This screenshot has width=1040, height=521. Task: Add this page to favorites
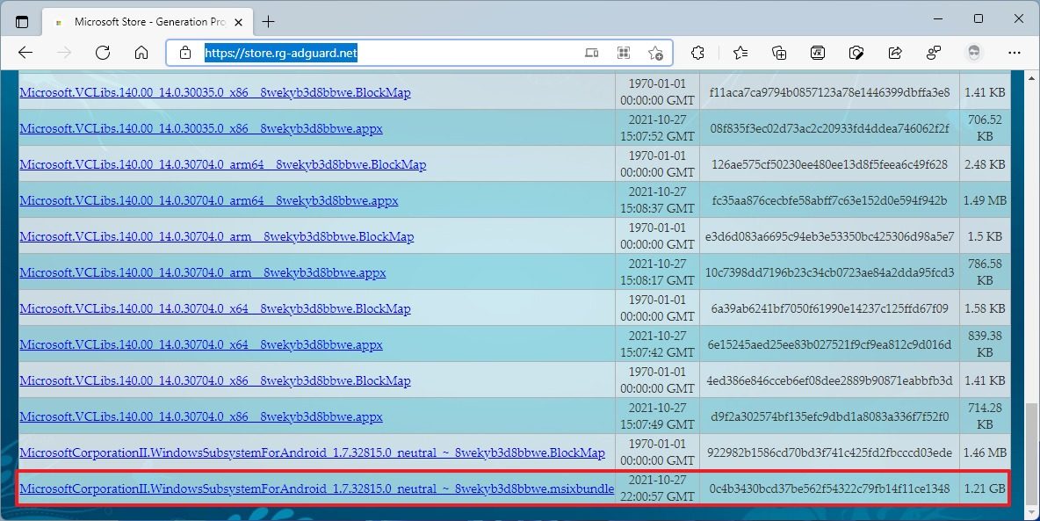pos(655,53)
